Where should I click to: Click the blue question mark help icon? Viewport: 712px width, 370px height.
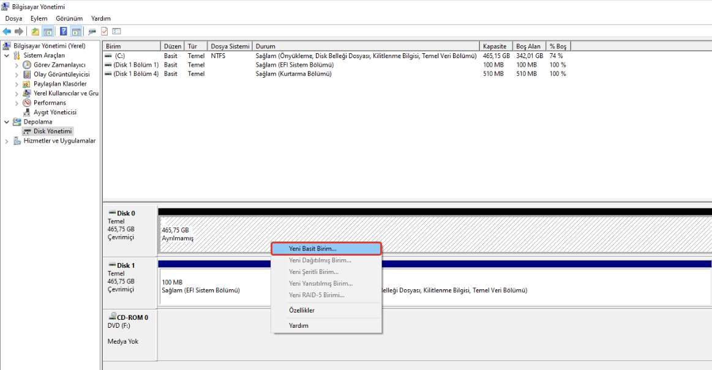(63, 31)
